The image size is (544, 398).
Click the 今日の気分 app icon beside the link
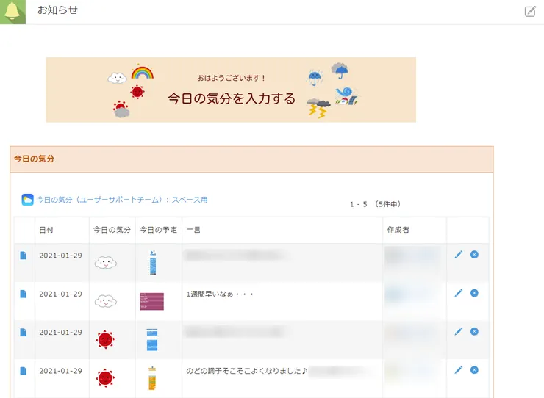(x=27, y=200)
